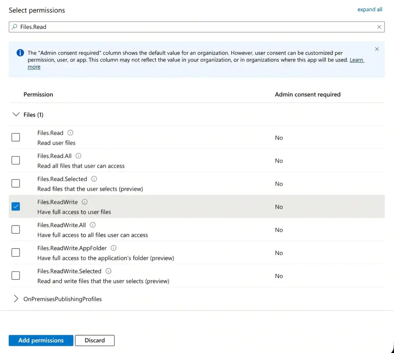394x353 pixels.
Task: Click 'Read user files' description text
Action: click(x=56, y=143)
